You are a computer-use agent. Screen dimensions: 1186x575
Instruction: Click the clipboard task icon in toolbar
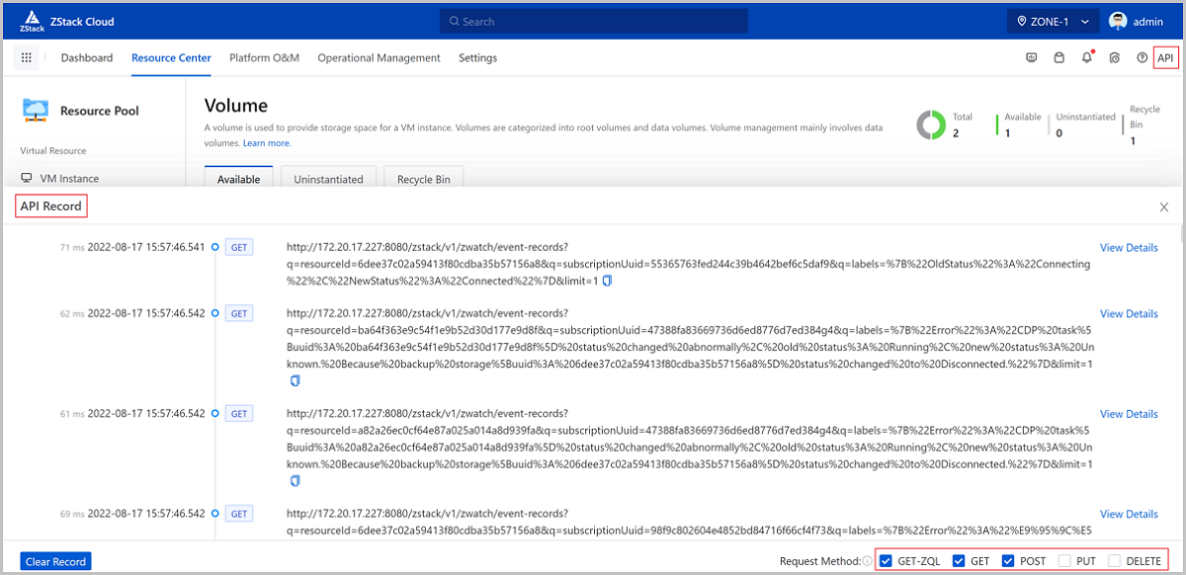(1059, 58)
